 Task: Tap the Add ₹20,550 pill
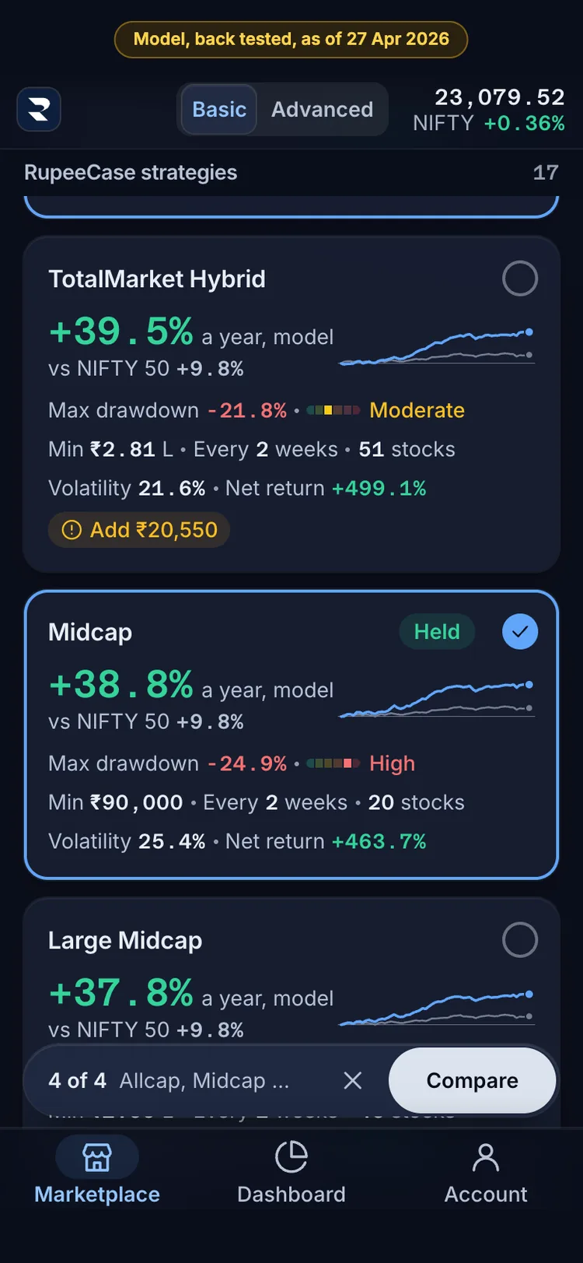[x=139, y=530]
